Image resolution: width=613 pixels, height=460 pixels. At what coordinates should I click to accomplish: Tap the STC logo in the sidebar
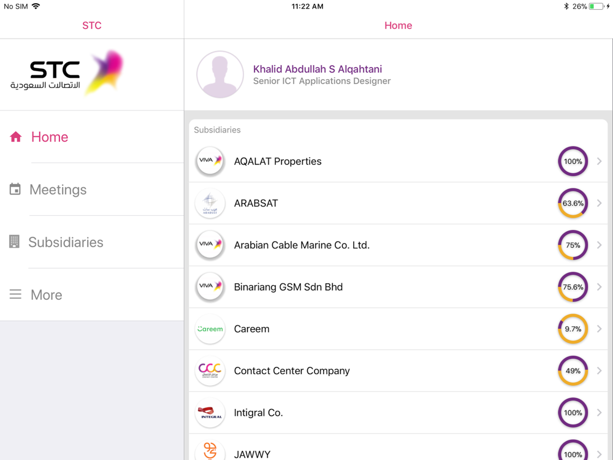coord(67,74)
